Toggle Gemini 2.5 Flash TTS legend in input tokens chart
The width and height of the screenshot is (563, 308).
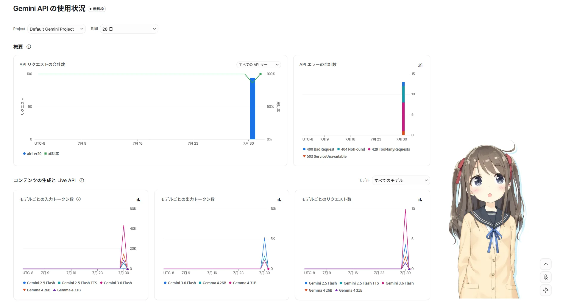pos(77,283)
